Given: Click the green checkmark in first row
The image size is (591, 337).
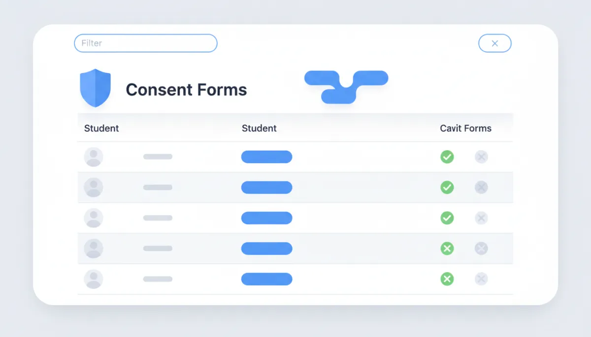Looking at the screenshot, I should pyautogui.click(x=447, y=157).
